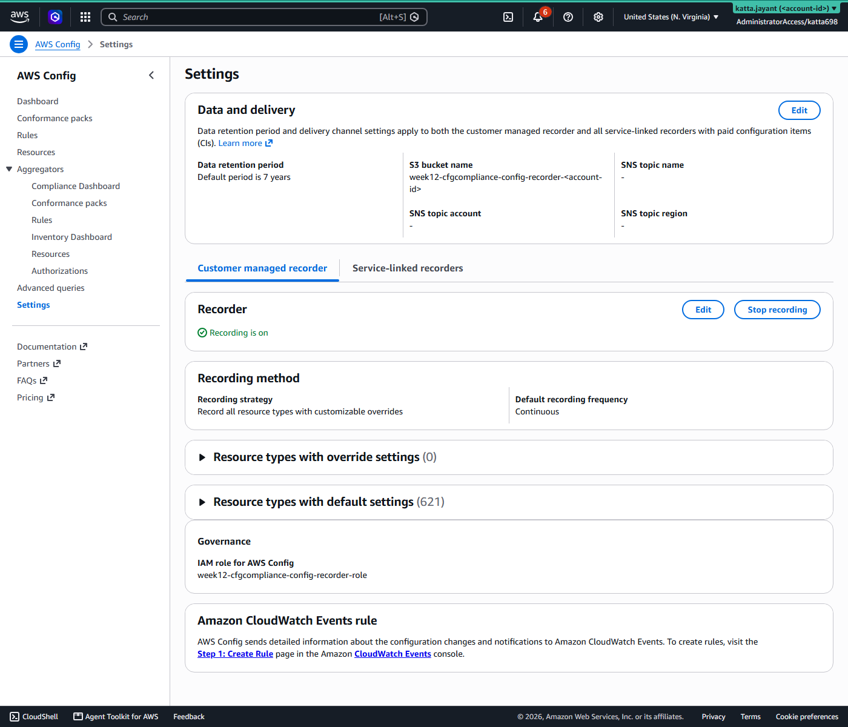Viewport: 848px width, 727px height.
Task: Edit the Recorder settings
Action: tap(703, 310)
